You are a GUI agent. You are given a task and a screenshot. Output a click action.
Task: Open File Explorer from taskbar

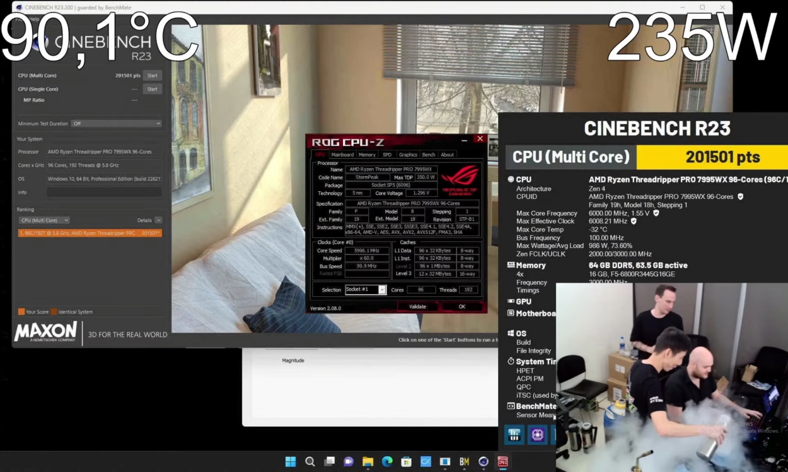(x=368, y=462)
